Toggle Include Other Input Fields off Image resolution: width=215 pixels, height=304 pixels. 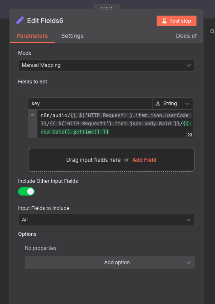point(26,191)
